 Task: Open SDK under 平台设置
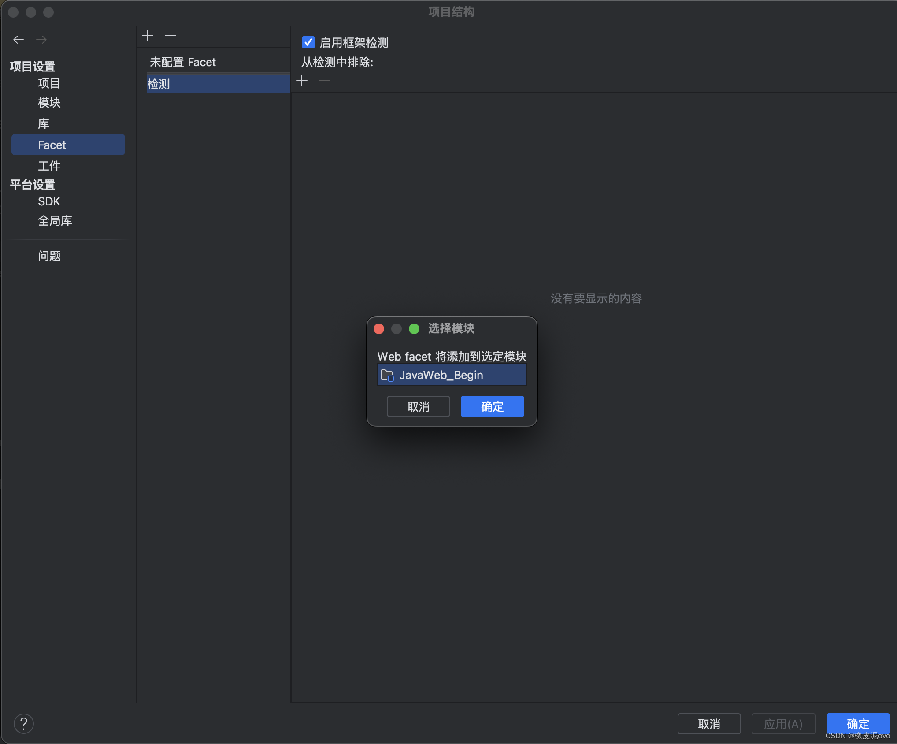click(49, 201)
